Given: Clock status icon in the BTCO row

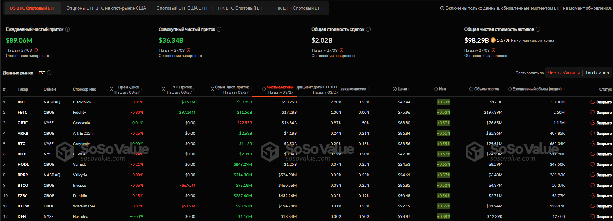Looking at the screenshot, I should (x=593, y=185).
